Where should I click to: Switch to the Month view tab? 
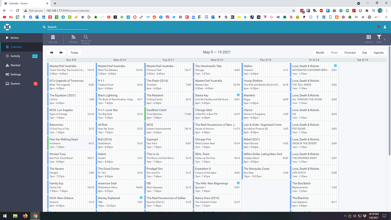(x=320, y=52)
